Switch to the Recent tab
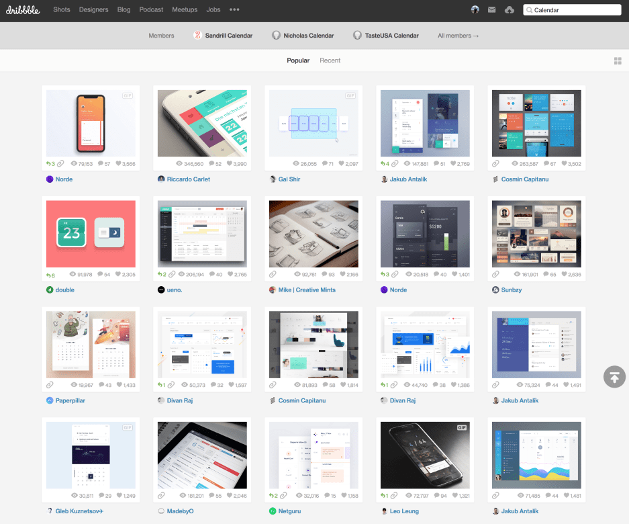This screenshot has width=629, height=524. pyautogui.click(x=330, y=60)
